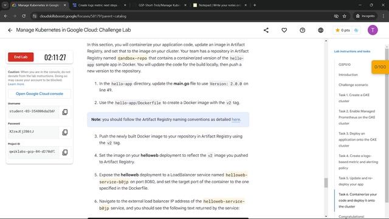The image size is (389, 219).
Task: Click the Incognito indicator
Action: tap(365, 16)
